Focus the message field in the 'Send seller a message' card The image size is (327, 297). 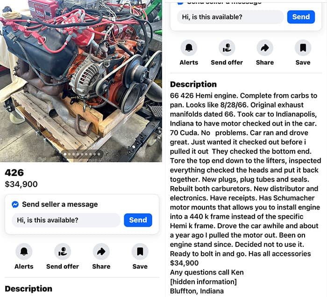coord(66,220)
